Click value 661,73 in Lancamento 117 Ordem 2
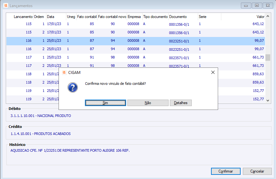Viewport: 276px width, 179px height. (x=258, y=66)
